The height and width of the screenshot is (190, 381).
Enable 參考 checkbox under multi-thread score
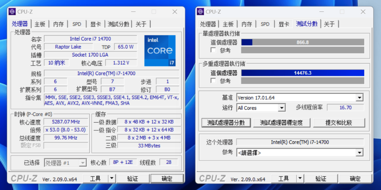(213, 80)
